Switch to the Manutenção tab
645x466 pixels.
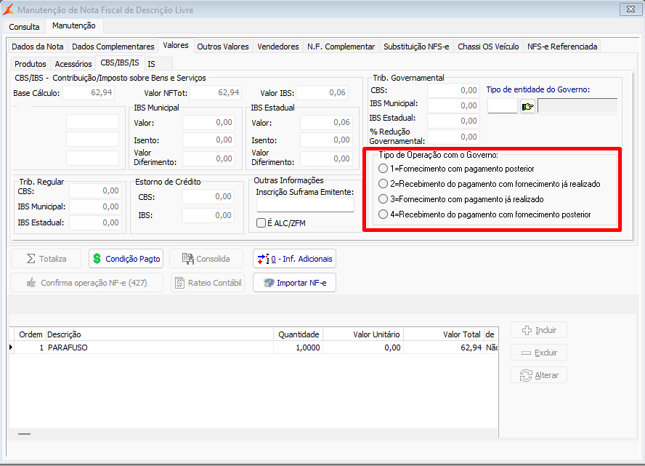point(74,25)
